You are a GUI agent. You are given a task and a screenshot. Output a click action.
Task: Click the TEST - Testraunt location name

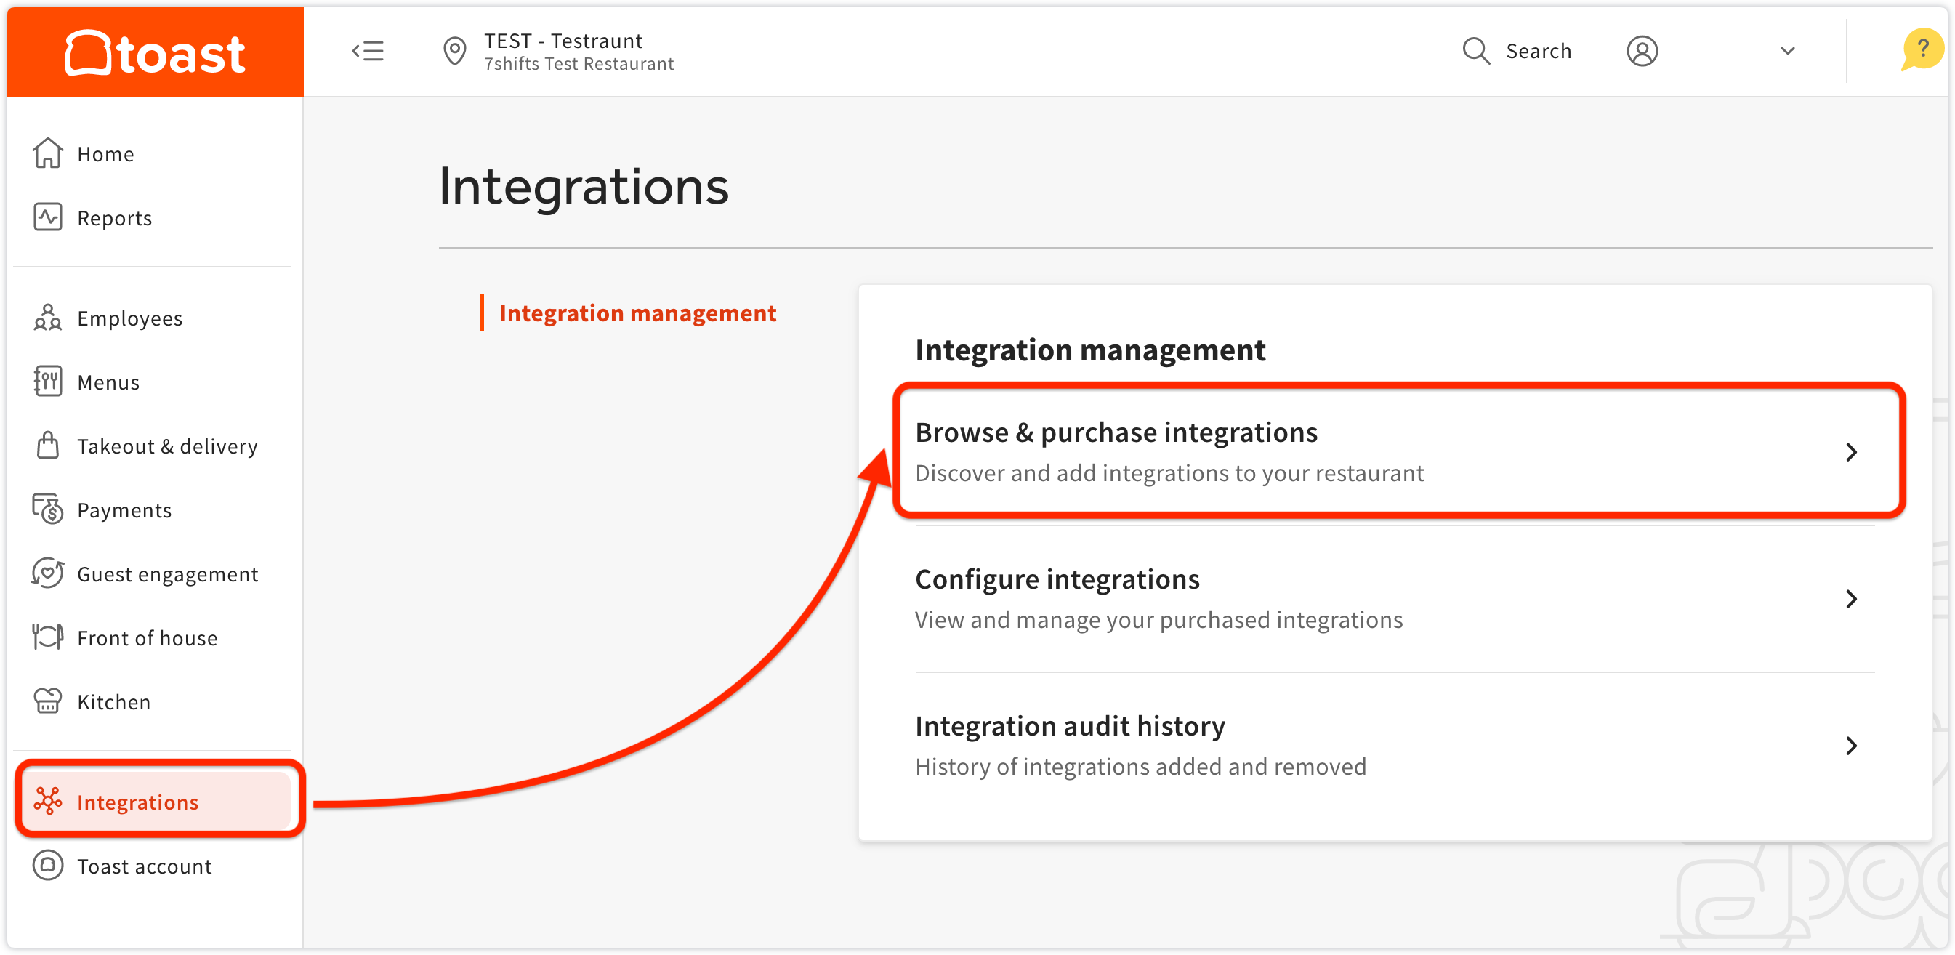click(563, 40)
